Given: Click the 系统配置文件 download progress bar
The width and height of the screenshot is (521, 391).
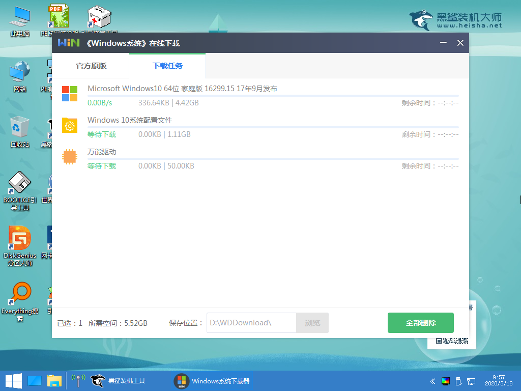Looking at the screenshot, I should 273,127.
